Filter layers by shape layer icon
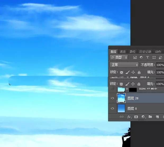Image resolution: width=164 pixels, height=147 pixels. [x=154, y=57]
